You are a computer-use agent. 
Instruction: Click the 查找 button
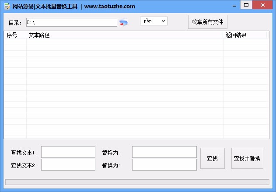pyautogui.click(x=213, y=158)
